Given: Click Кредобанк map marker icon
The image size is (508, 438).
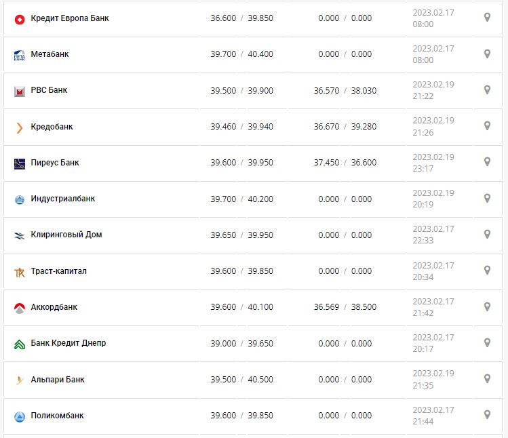Looking at the screenshot, I should (x=486, y=125).
